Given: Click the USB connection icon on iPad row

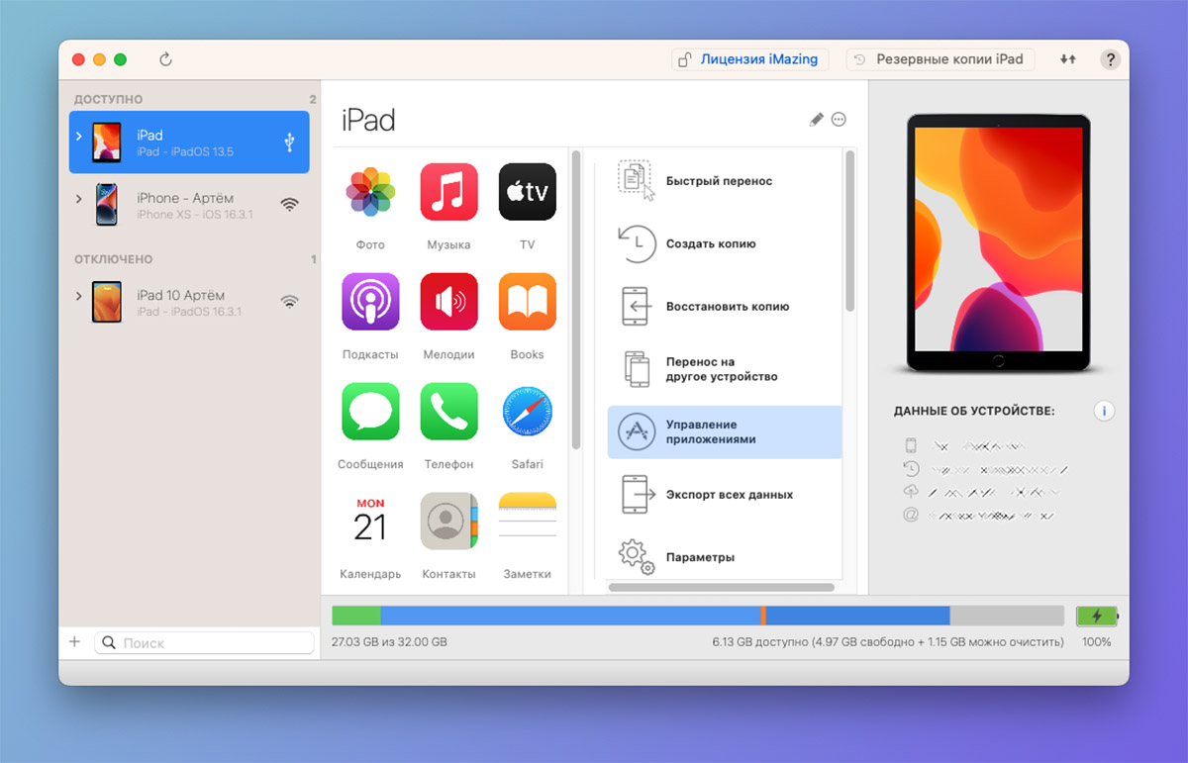Looking at the screenshot, I should 289,143.
